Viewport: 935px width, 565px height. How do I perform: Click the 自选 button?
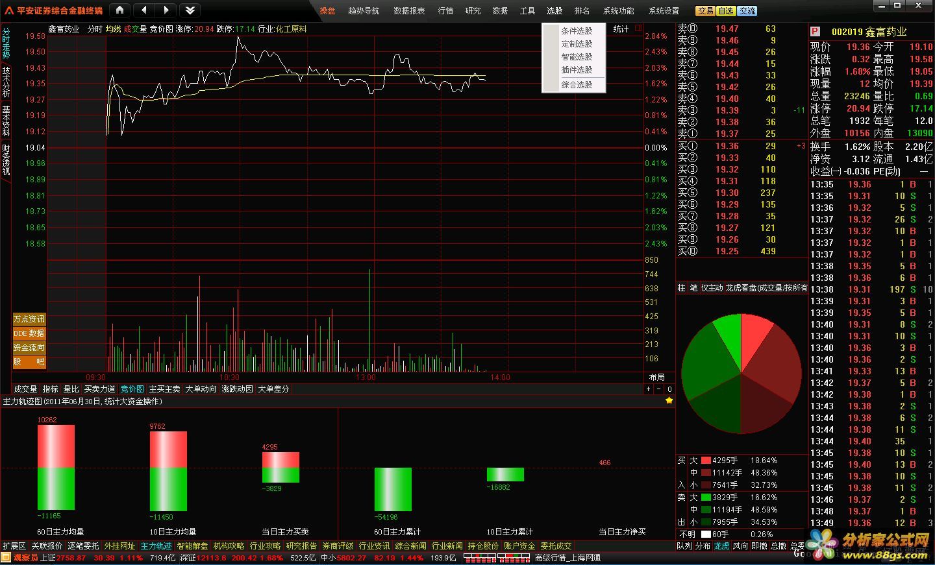click(726, 10)
